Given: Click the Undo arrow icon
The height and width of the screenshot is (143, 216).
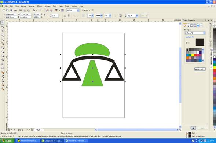Looking at the screenshot, I should [34, 10].
